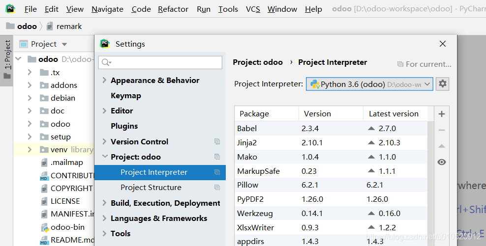Image resolution: width=486 pixels, height=246 pixels.
Task: Open the Refactor menu
Action: 173,9
